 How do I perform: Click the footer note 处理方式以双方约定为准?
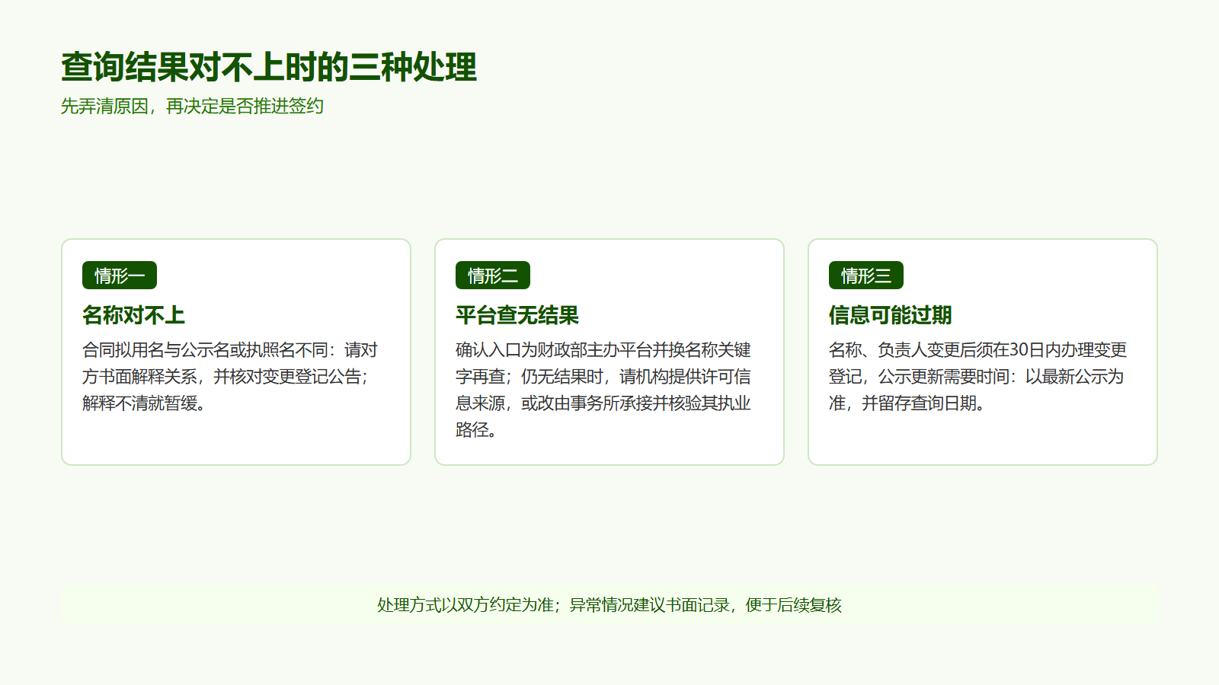[609, 605]
